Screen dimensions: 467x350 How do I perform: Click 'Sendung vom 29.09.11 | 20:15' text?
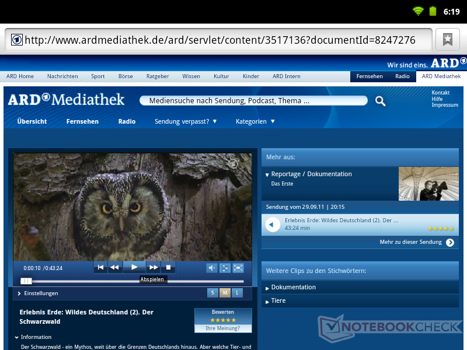305,207
